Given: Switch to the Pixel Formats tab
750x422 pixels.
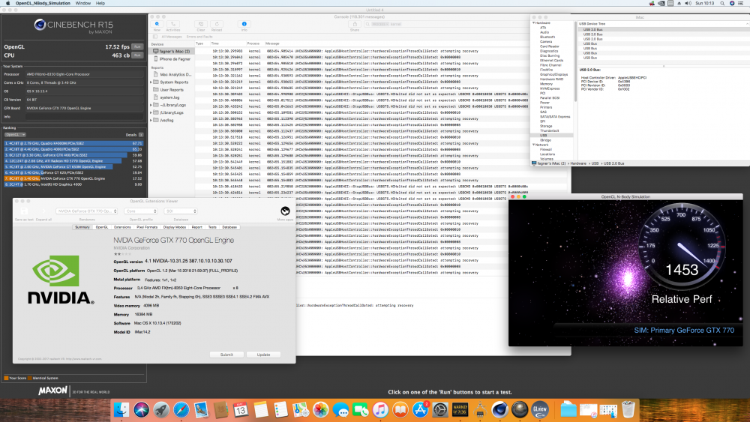Looking at the screenshot, I should click(x=147, y=227).
